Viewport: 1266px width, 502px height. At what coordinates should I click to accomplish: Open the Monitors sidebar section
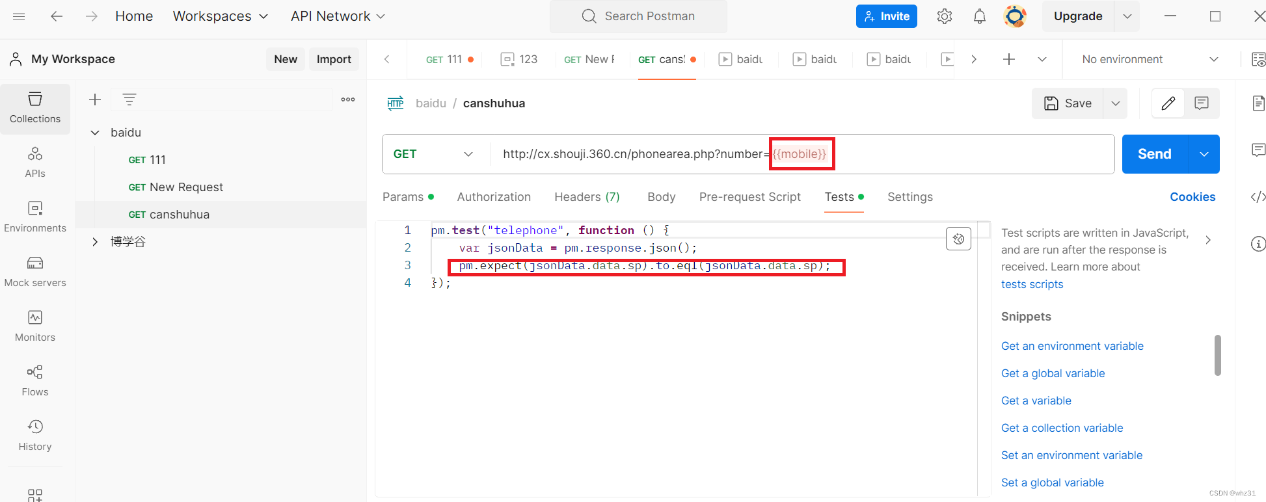(x=35, y=326)
